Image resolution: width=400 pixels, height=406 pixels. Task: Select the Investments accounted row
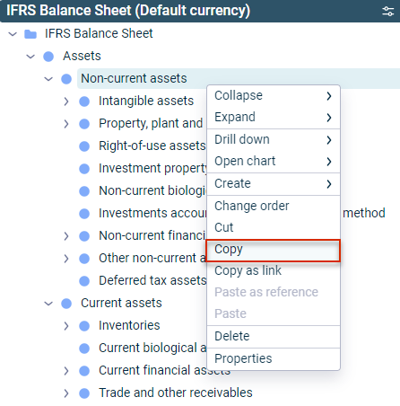click(x=152, y=214)
